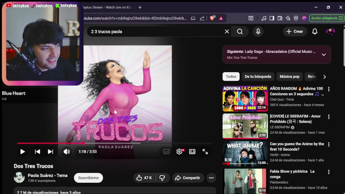Image resolution: width=345 pixels, height=194 pixels.
Task: Start voice search with the microphone
Action: point(258,32)
